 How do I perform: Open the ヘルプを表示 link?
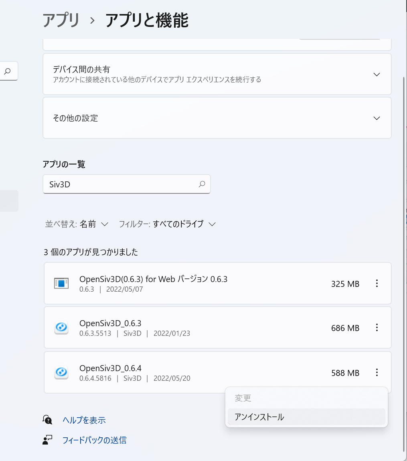84,420
